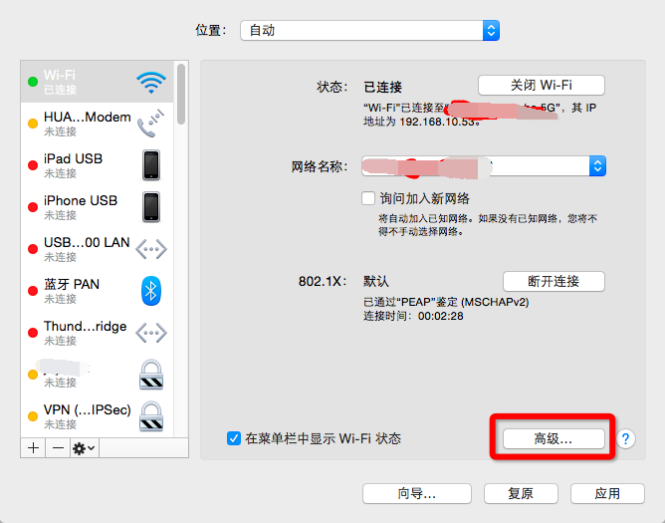Image resolution: width=665 pixels, height=523 pixels.
Task: Select the iPhone USB device icon
Action: pos(151,207)
